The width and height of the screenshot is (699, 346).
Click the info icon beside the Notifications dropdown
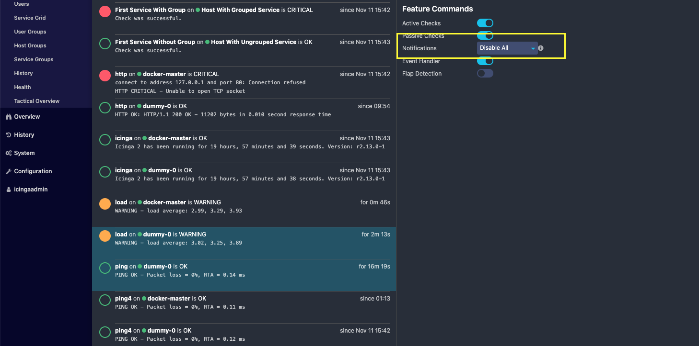[540, 48]
